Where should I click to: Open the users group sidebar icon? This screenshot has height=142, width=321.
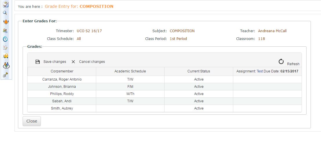tap(5, 30)
